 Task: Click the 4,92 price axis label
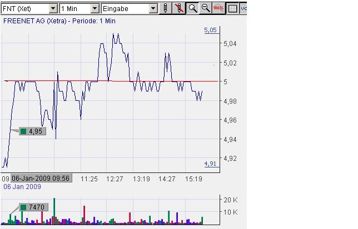pyautogui.click(x=230, y=158)
